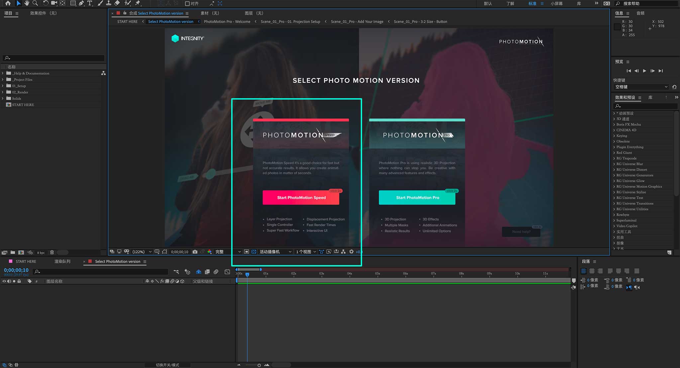Open the 完整 resolution dropdown
The height and width of the screenshot is (368, 680).
click(x=228, y=252)
